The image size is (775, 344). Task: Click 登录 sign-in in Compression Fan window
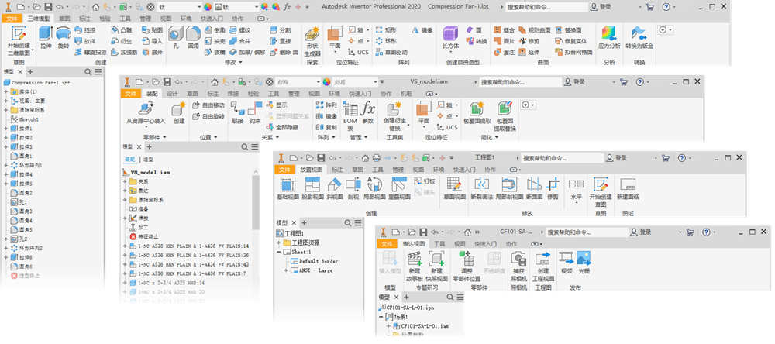click(601, 7)
